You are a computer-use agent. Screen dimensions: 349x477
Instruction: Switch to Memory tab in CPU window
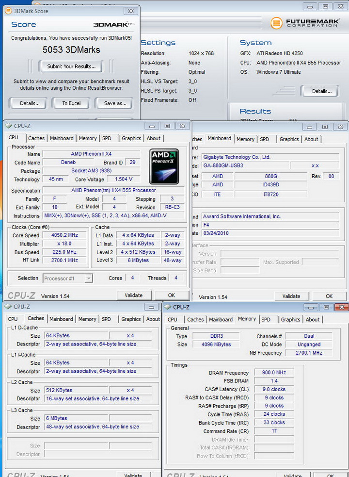click(88, 138)
